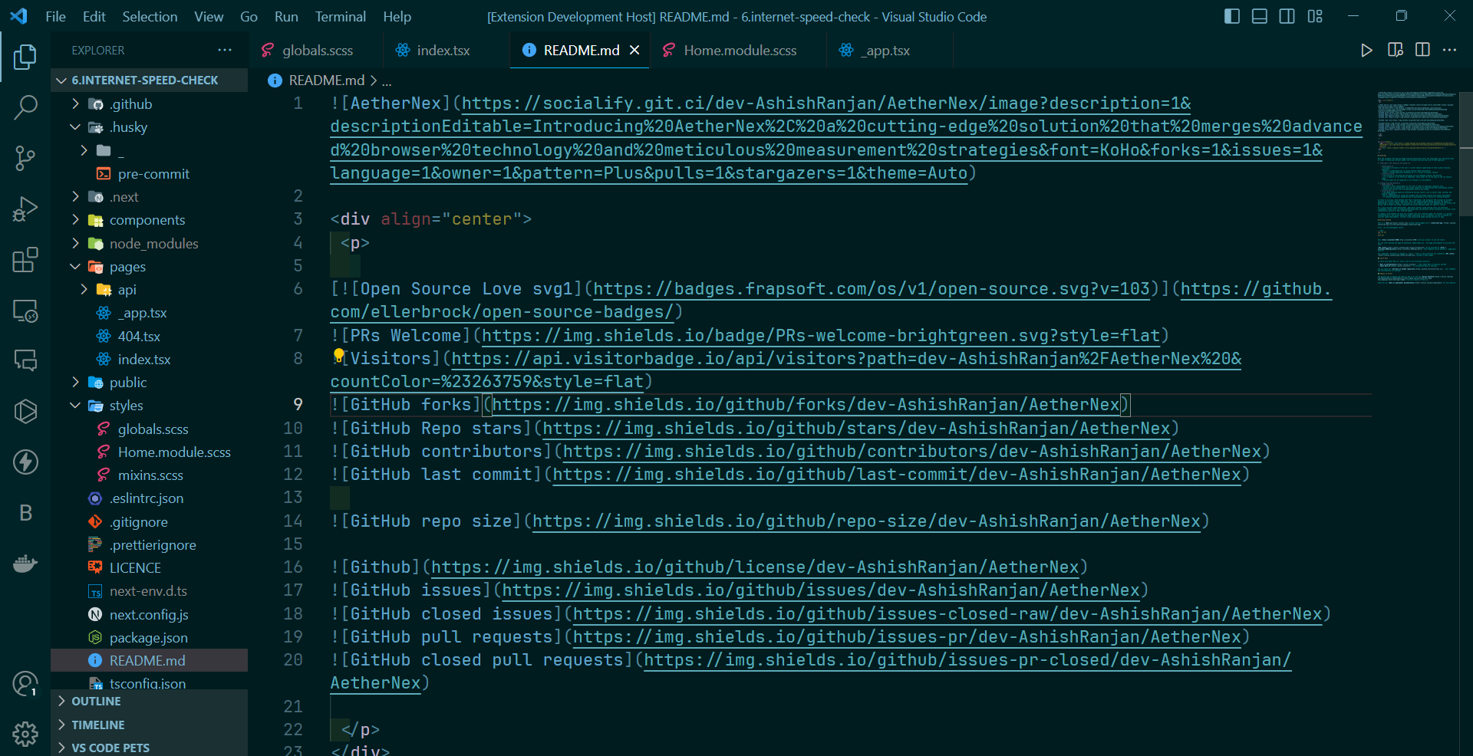Click the VS Code logo icon
This screenshot has height=756, width=1473.
click(18, 16)
